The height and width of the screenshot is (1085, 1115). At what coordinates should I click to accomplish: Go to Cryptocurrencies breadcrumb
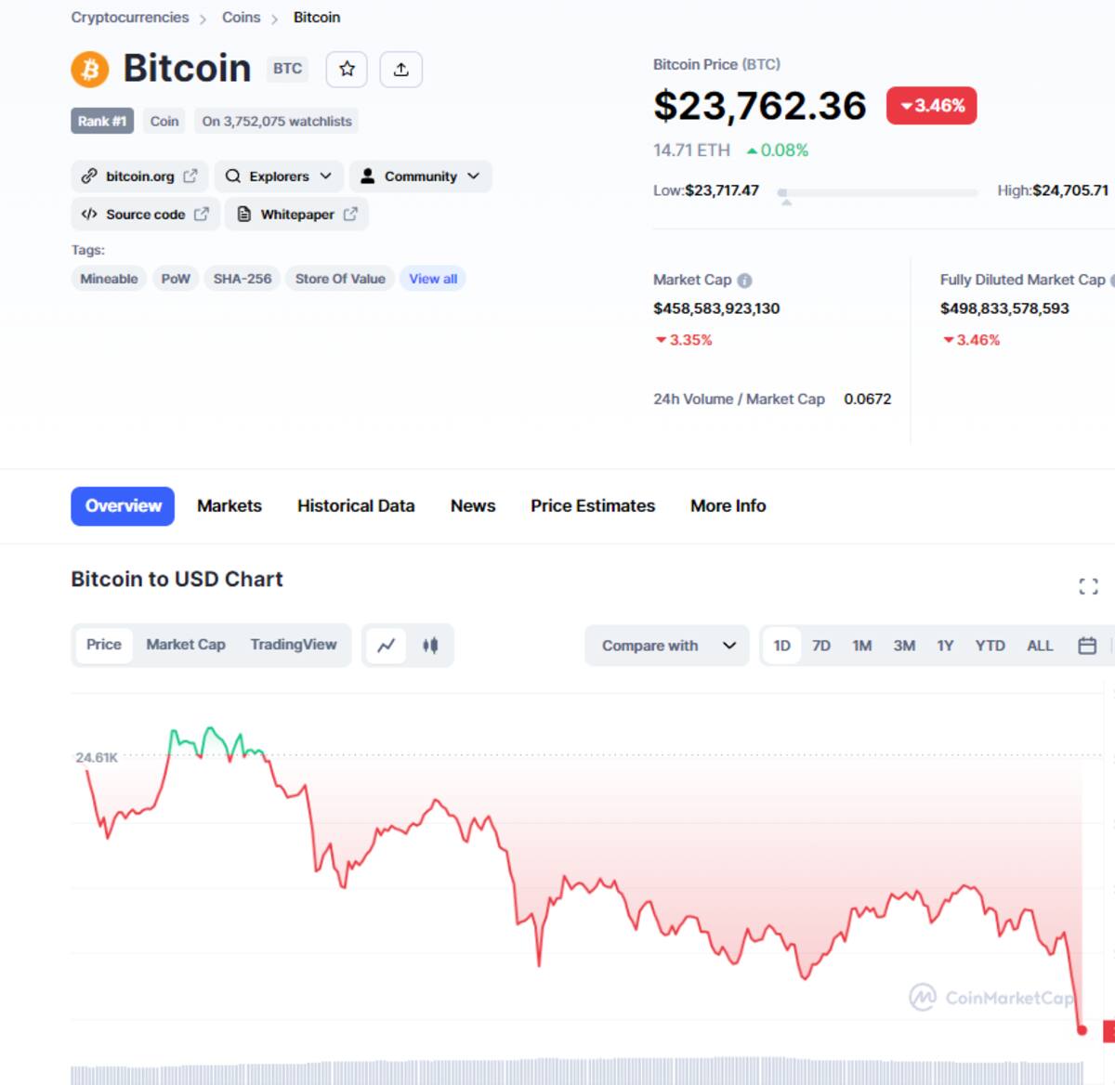pos(130,18)
